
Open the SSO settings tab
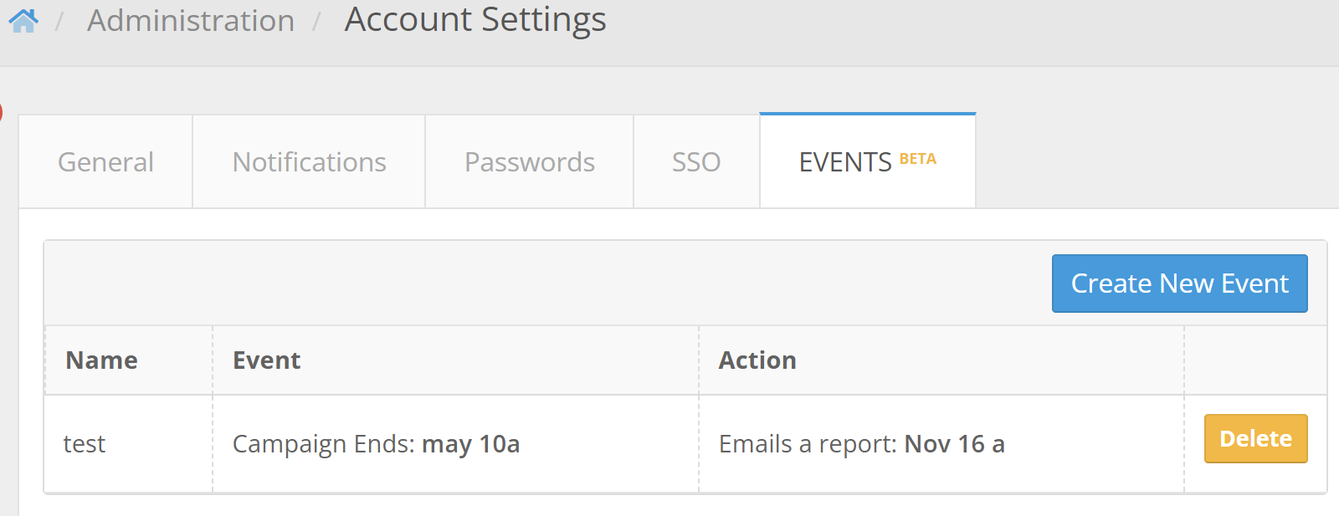[695, 162]
